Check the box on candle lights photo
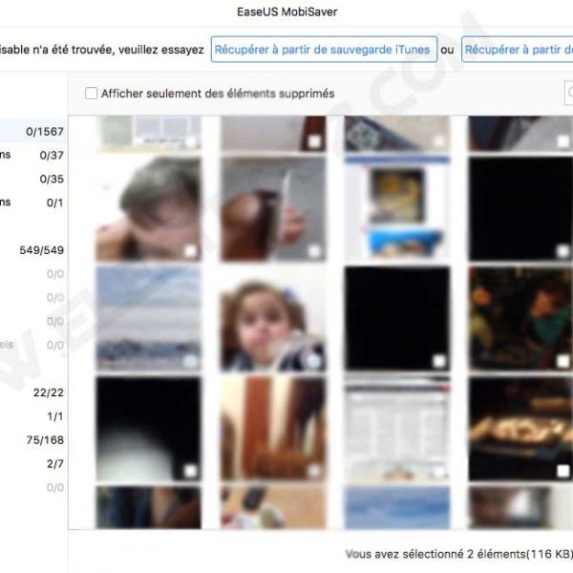The width and height of the screenshot is (573, 573). tap(563, 471)
